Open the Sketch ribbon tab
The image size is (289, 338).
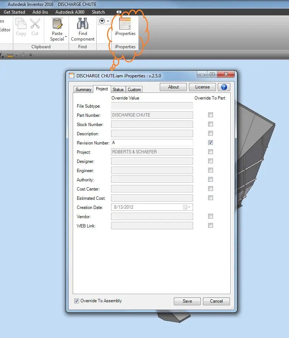pos(98,12)
